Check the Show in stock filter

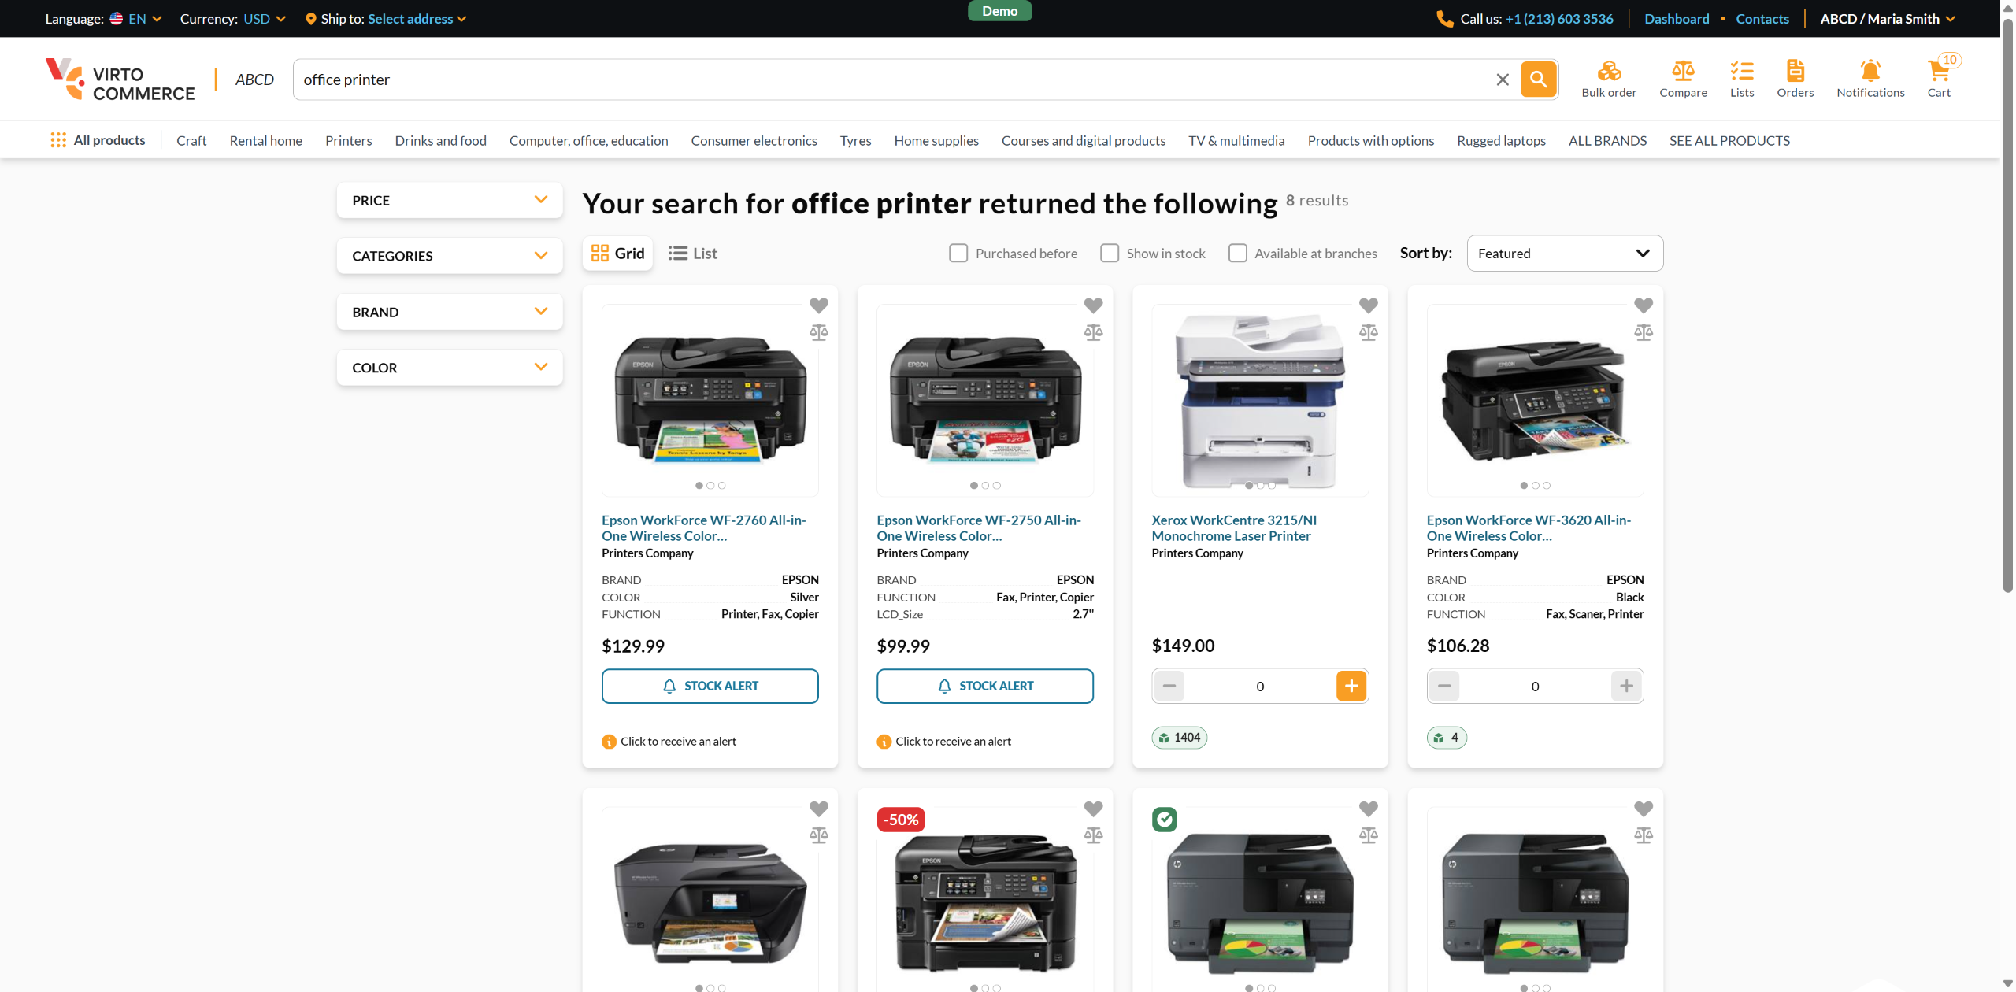pos(1109,254)
